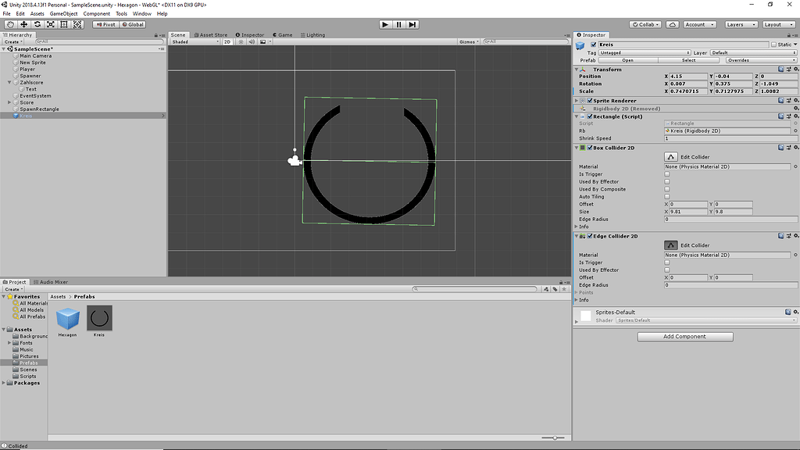Screen dimensions: 800x450
Task: Toggle Used By Effector on Edge Collider 2D
Action: pos(666,270)
